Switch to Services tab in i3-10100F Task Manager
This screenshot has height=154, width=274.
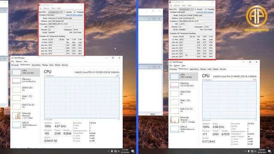[x=65, y=65]
